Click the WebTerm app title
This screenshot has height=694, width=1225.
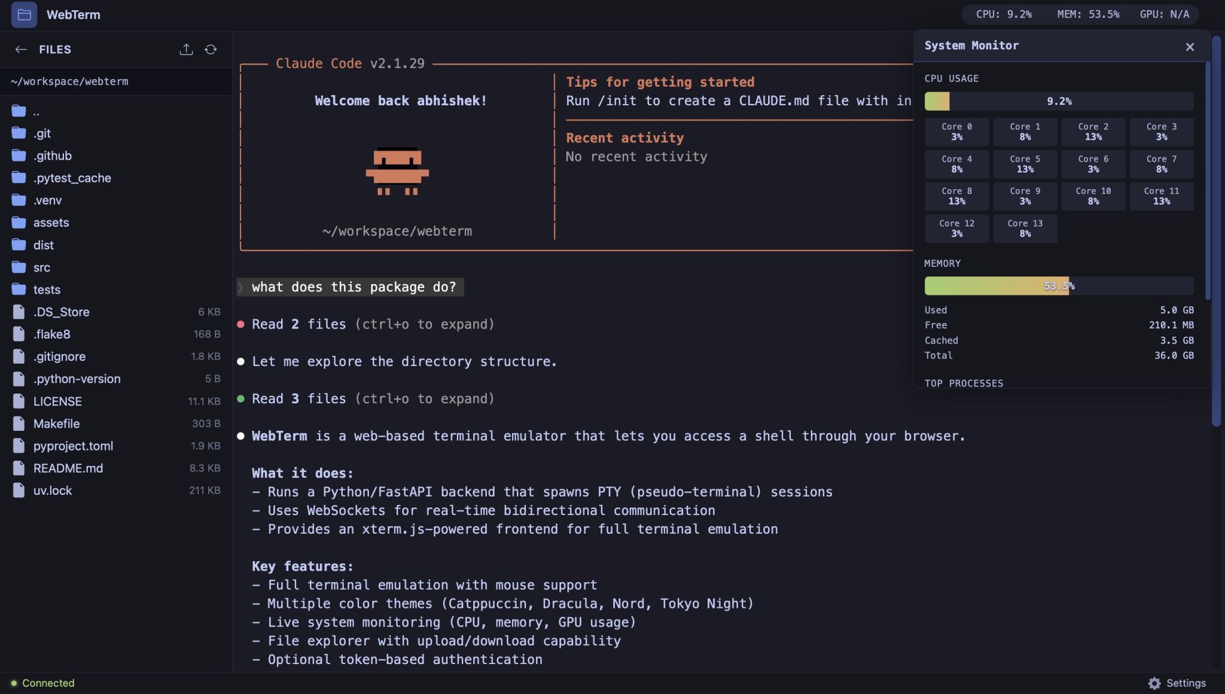click(x=74, y=15)
